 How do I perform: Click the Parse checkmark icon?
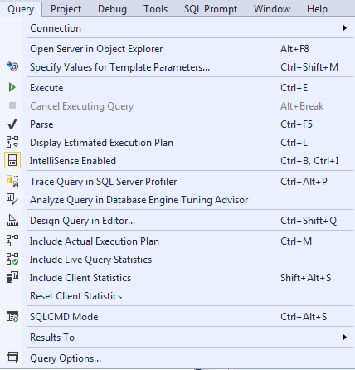click(12, 124)
